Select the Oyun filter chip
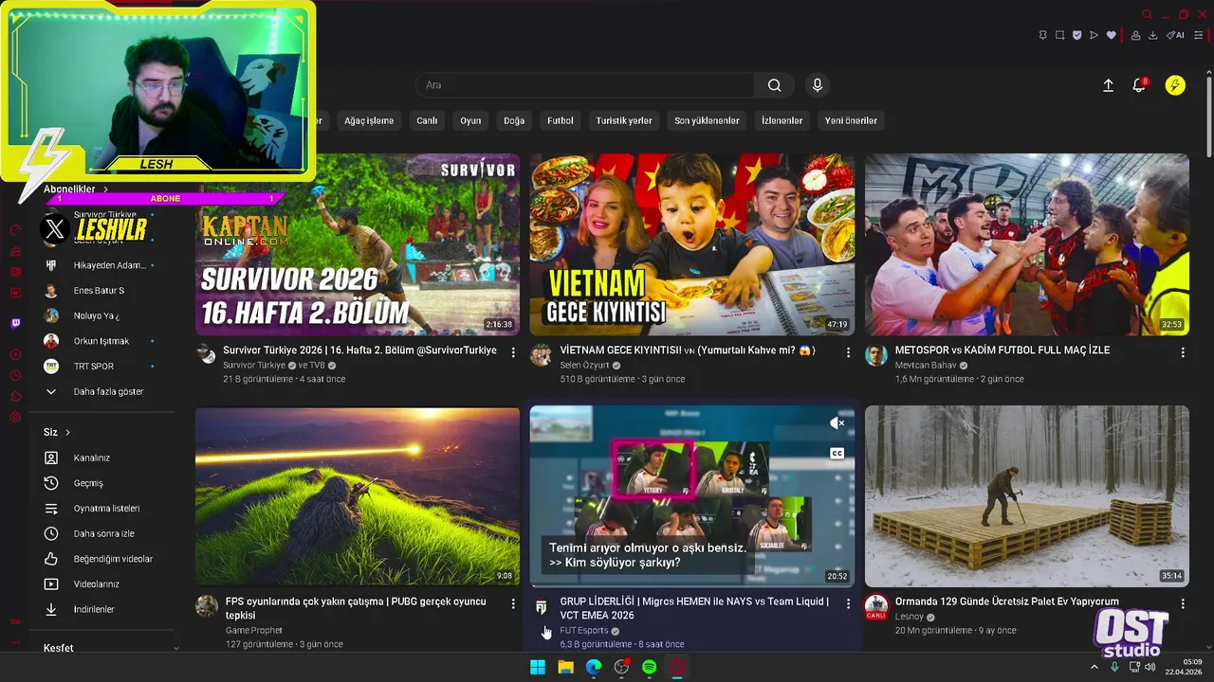This screenshot has height=682, width=1214. pos(470,120)
